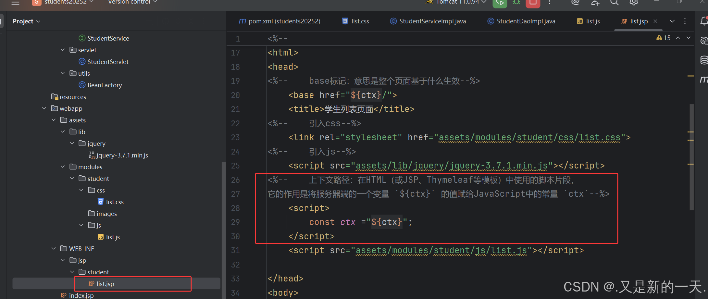This screenshot has width=708, height=299.
Task: Select StudentServlet class
Action: pyautogui.click(x=104, y=62)
